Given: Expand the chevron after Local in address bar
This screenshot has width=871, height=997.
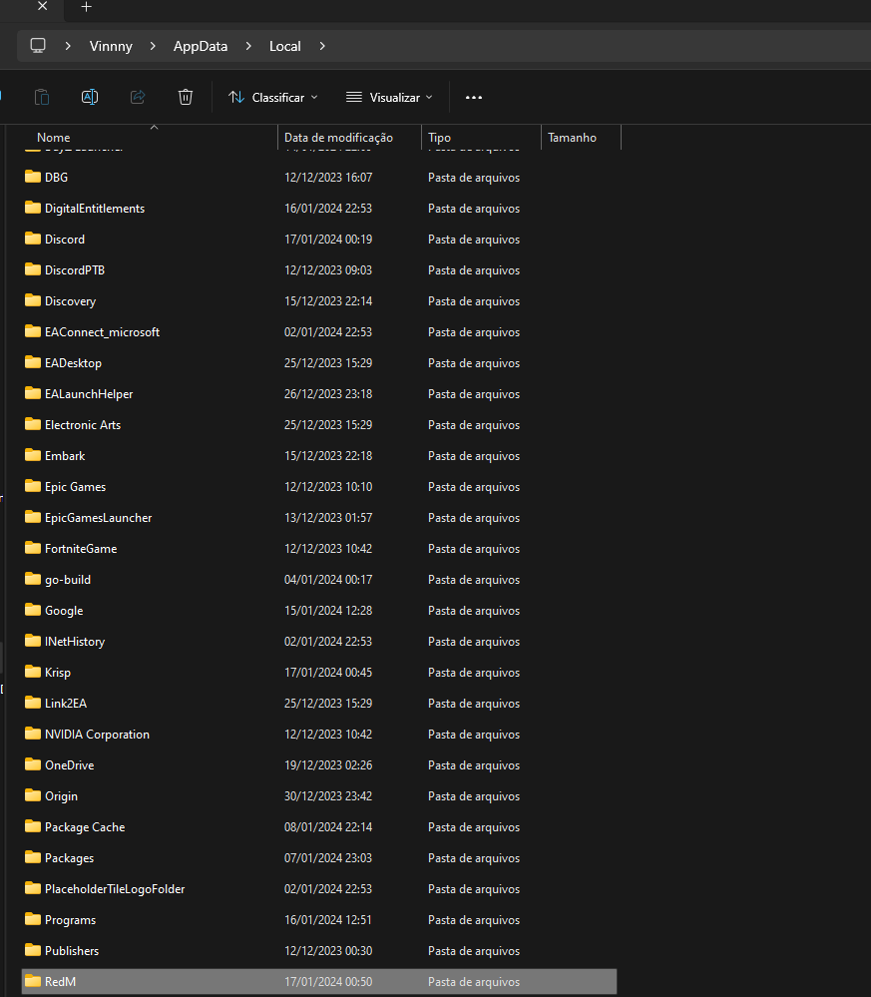Looking at the screenshot, I should click(x=322, y=46).
